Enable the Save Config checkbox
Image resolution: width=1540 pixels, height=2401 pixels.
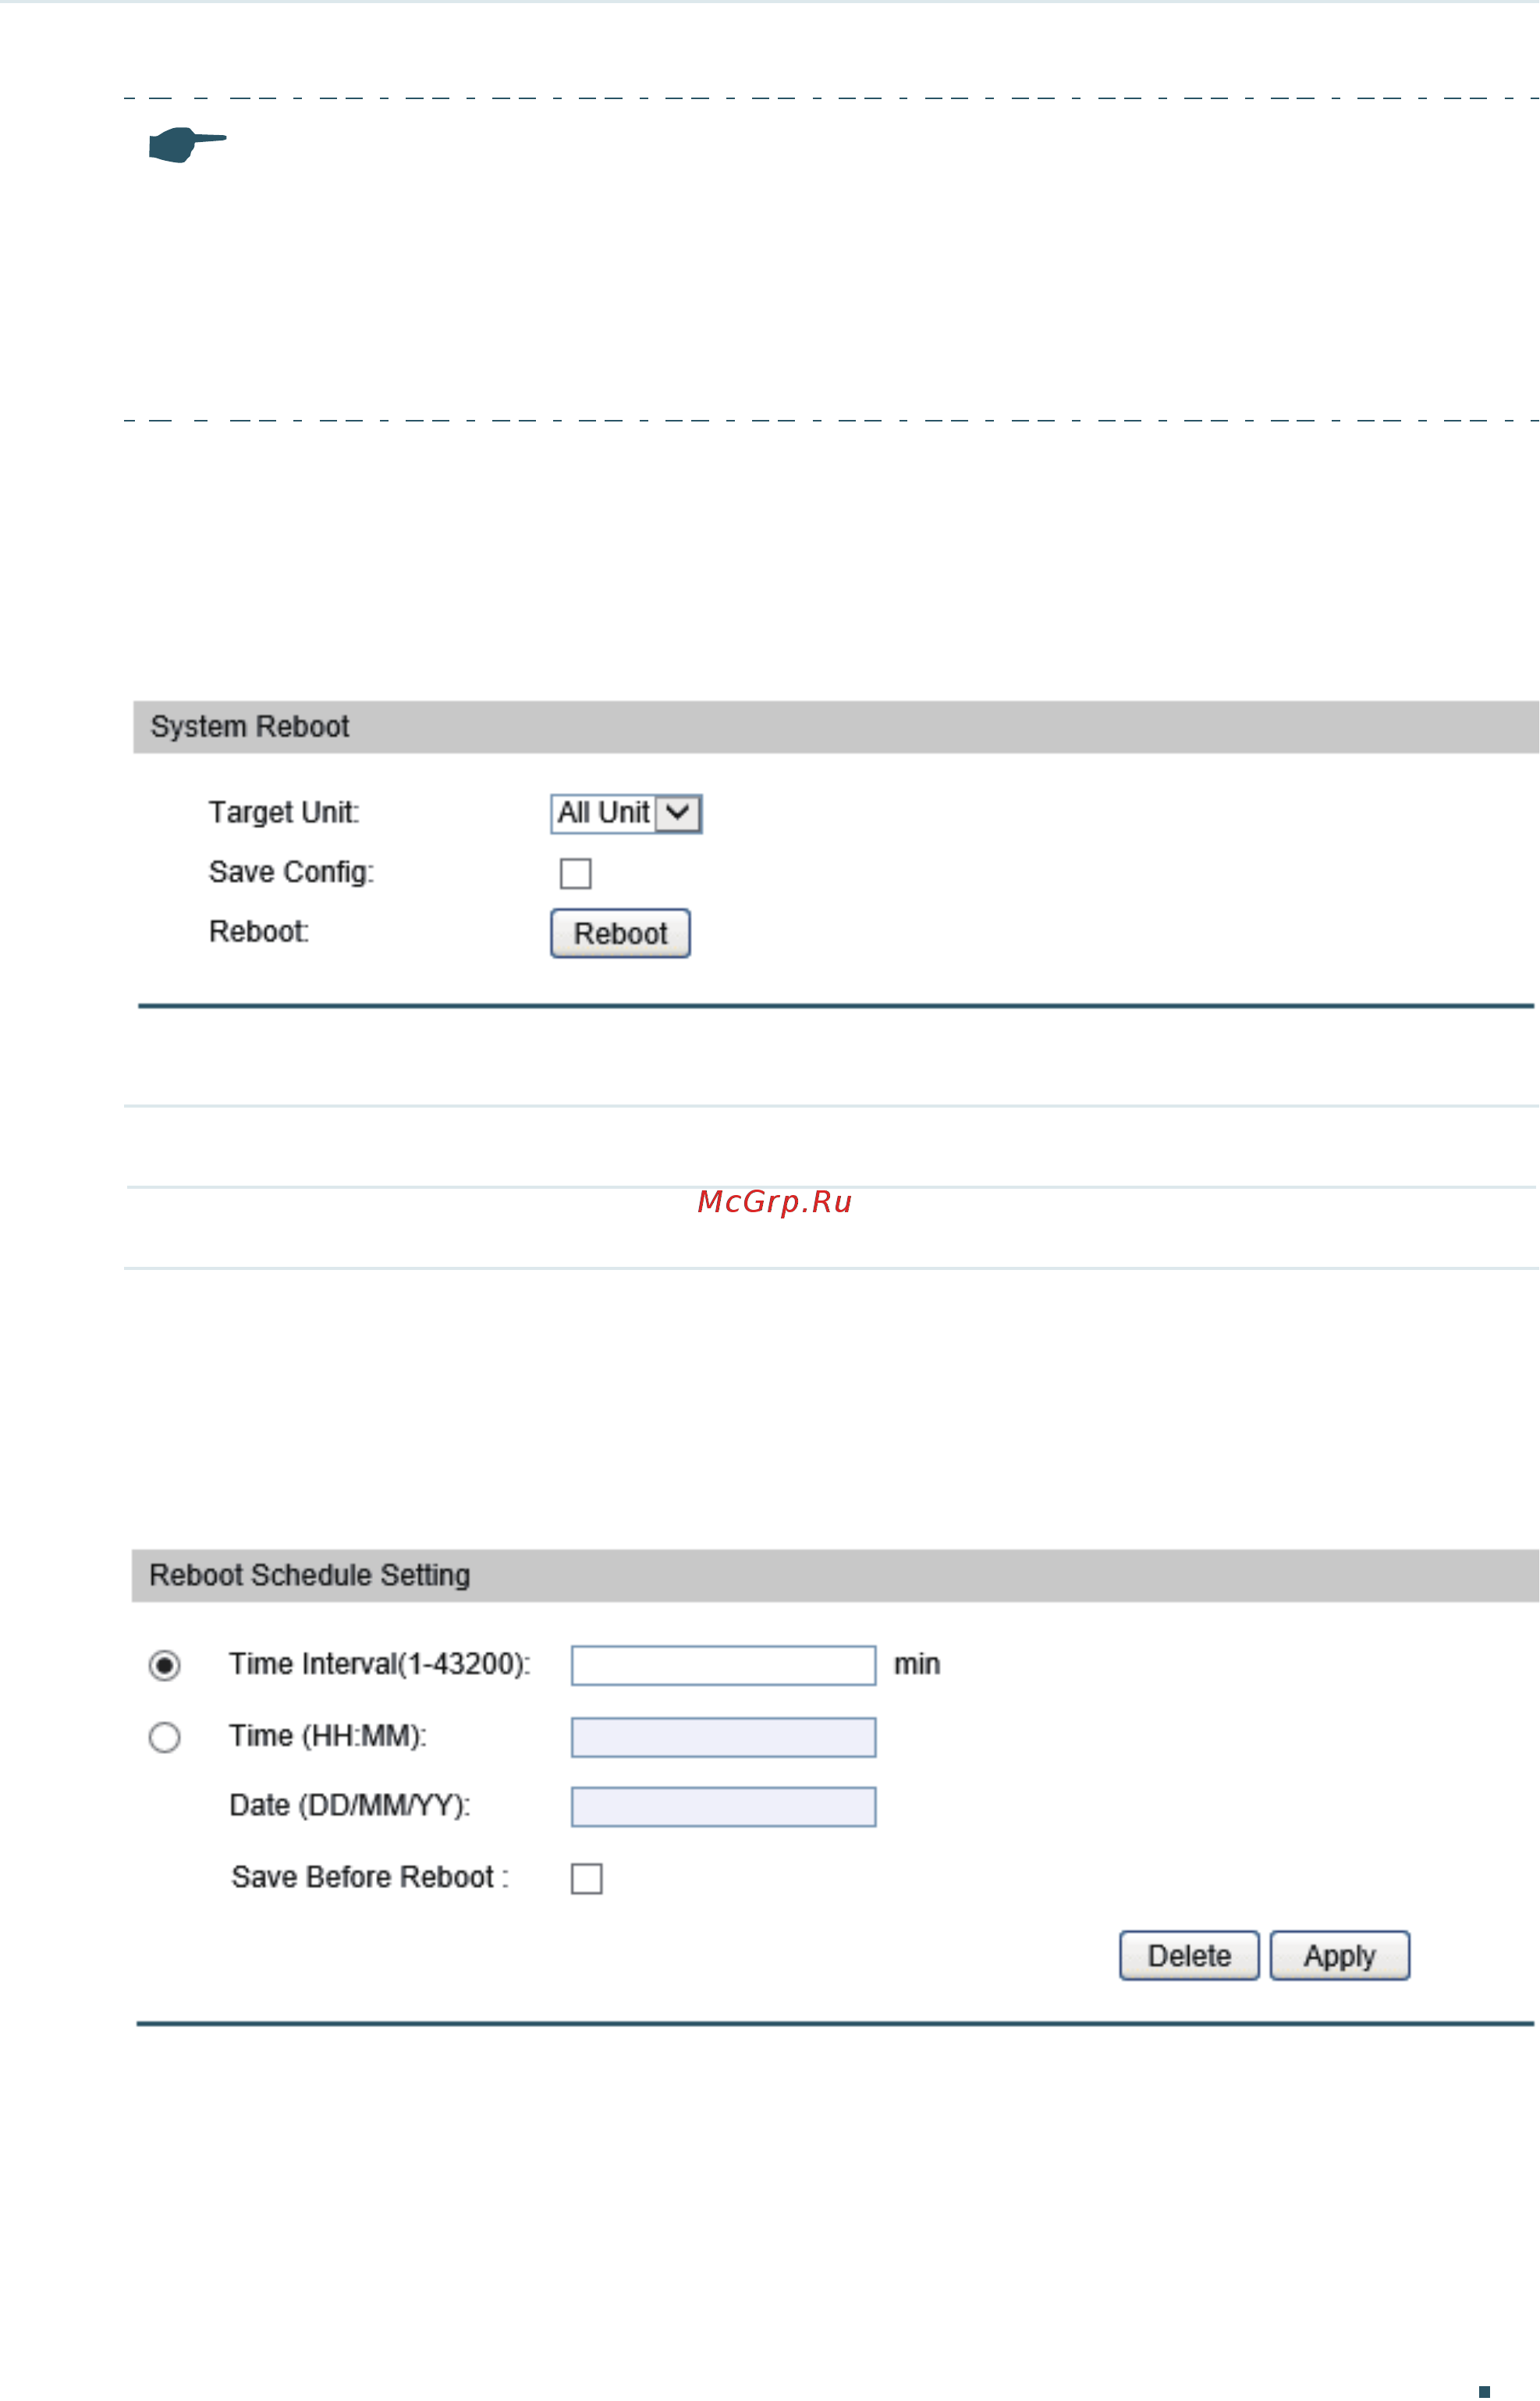pyautogui.click(x=575, y=873)
